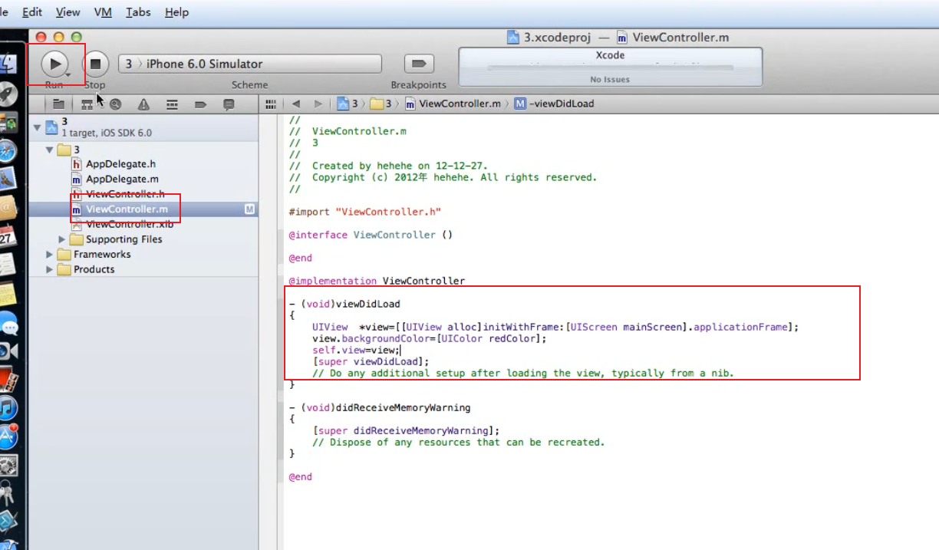The width and height of the screenshot is (939, 550).
Task: Select project 3 in the jump bar
Action: 348,104
